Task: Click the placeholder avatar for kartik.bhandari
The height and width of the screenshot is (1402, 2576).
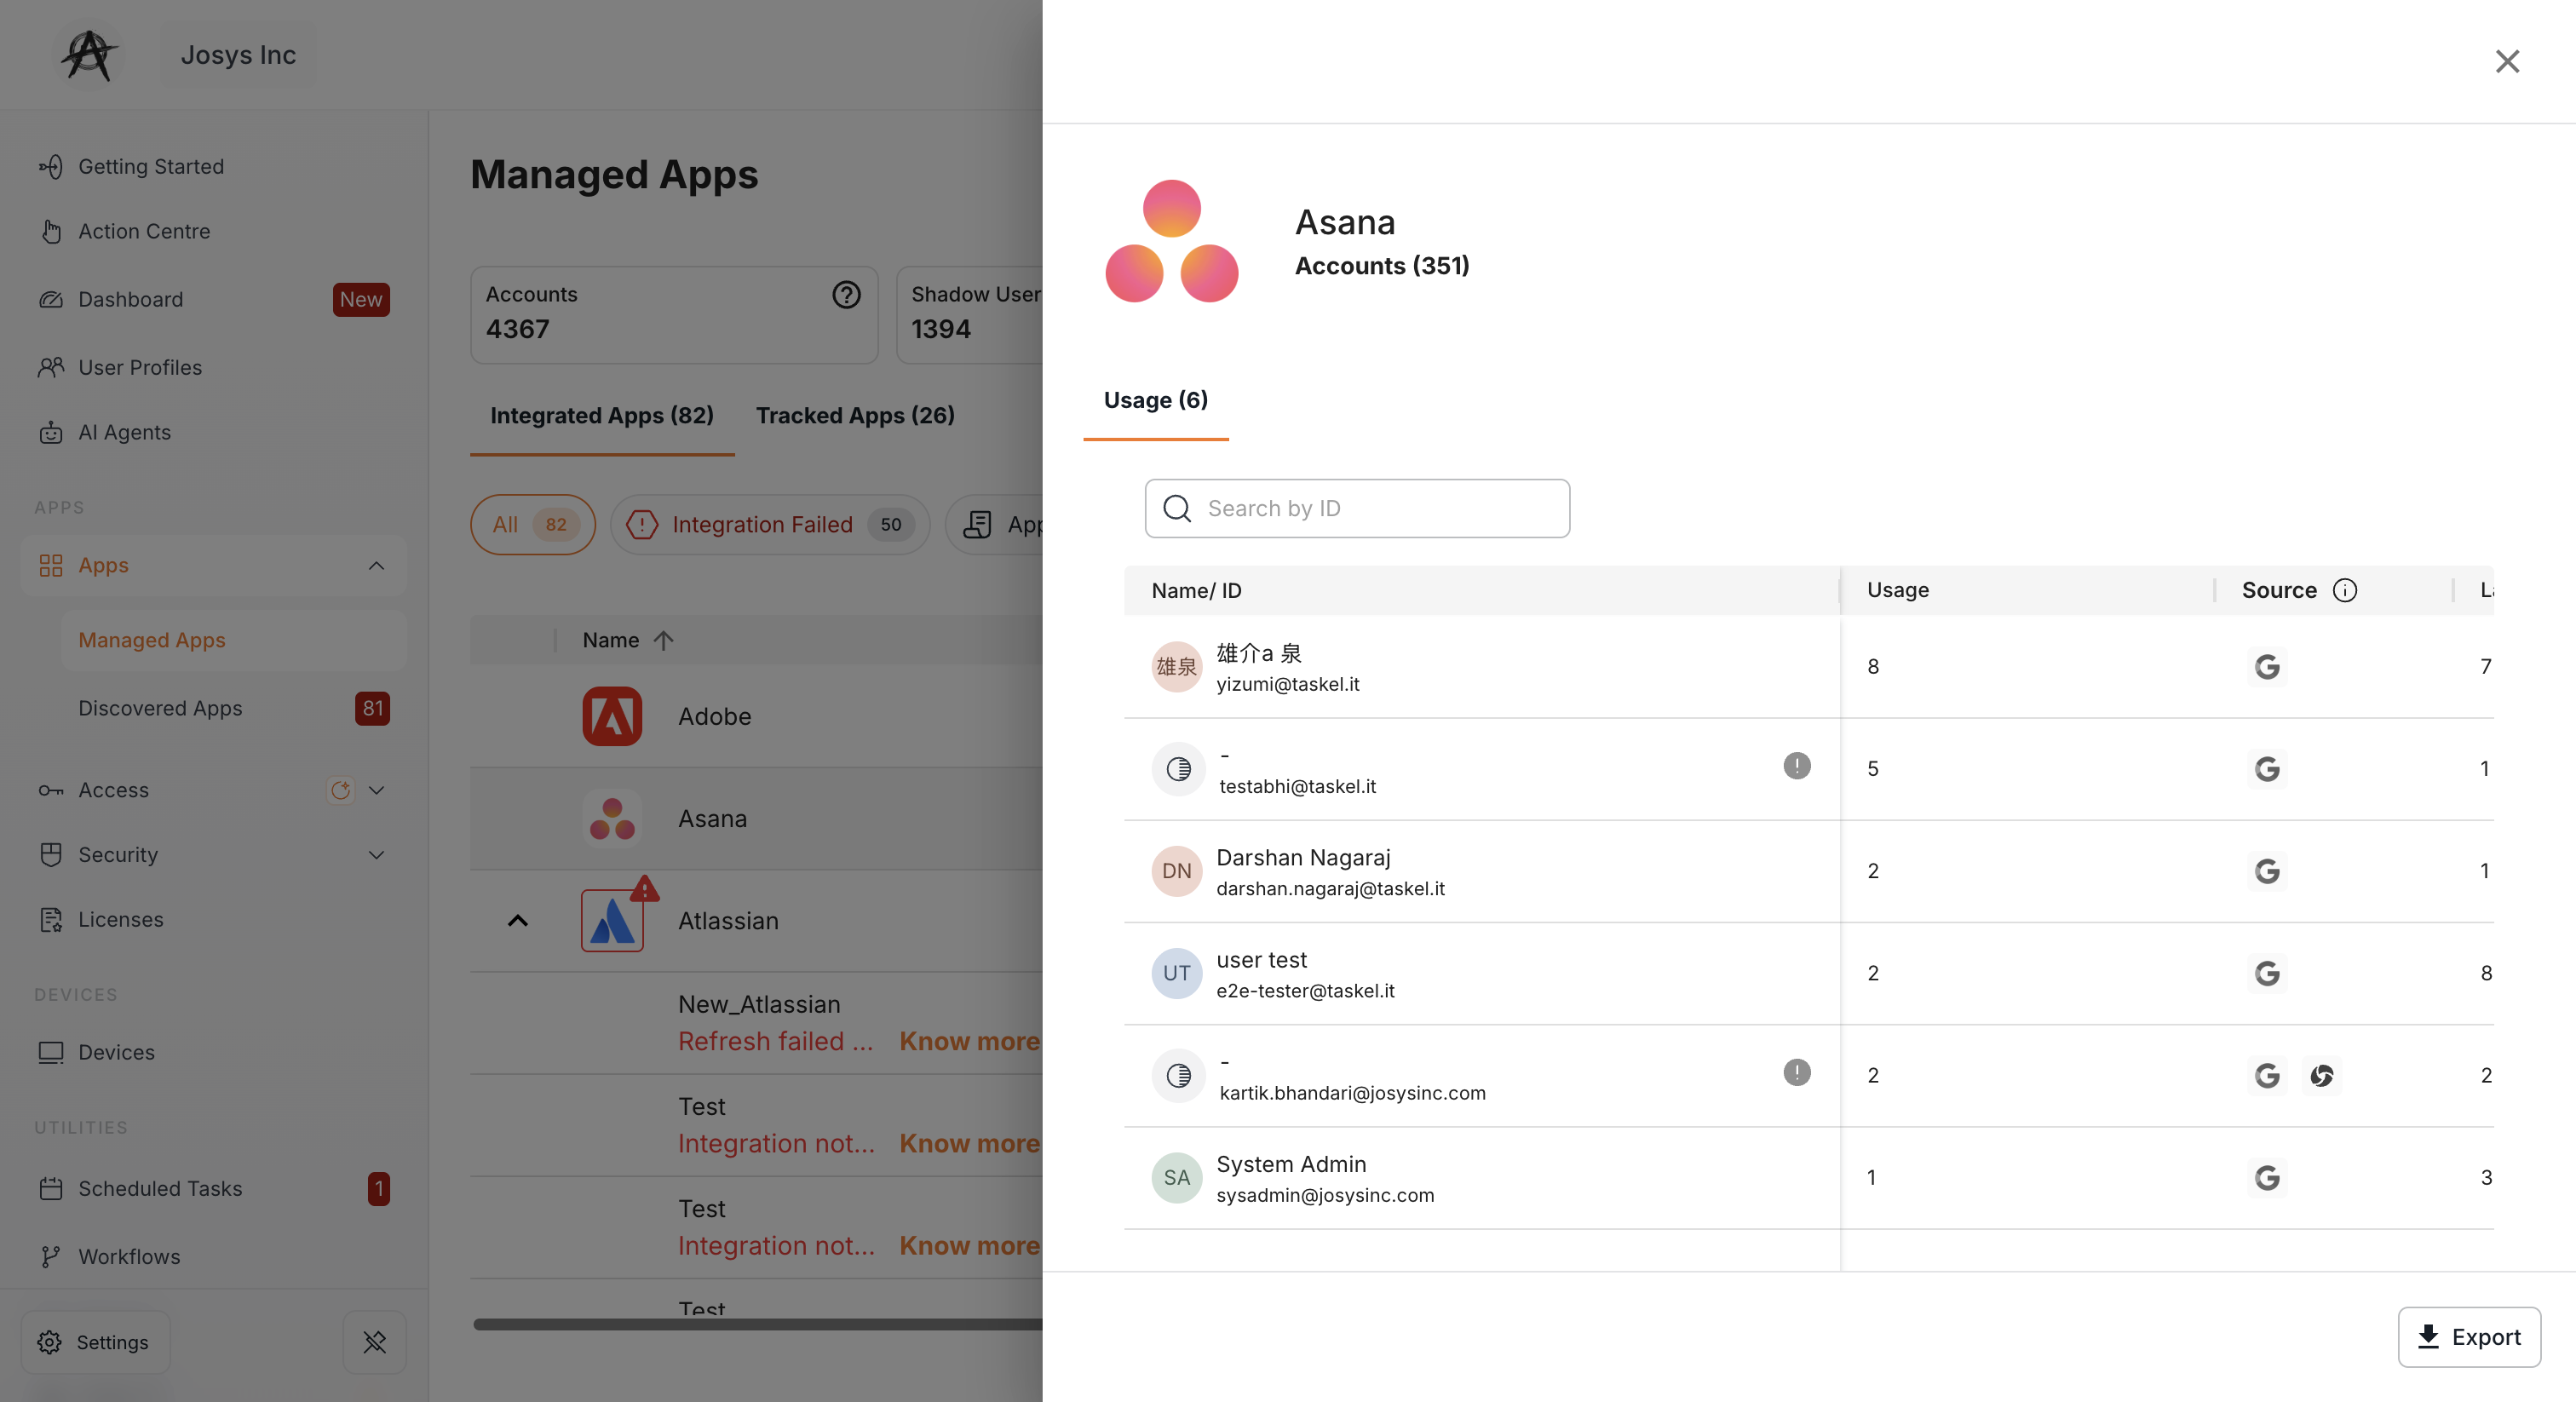Action: tap(1178, 1076)
